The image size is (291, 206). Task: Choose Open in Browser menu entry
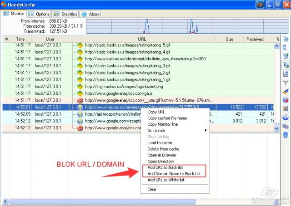click(162, 155)
